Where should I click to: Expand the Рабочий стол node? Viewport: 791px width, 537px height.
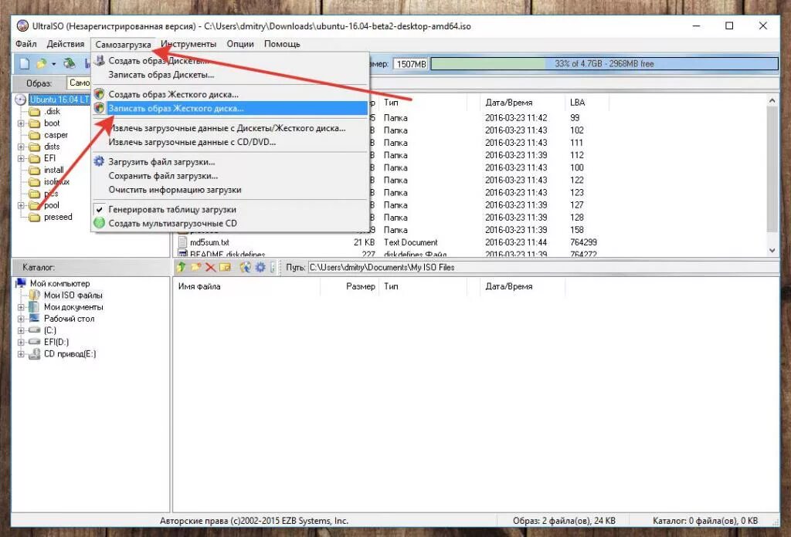click(x=21, y=319)
